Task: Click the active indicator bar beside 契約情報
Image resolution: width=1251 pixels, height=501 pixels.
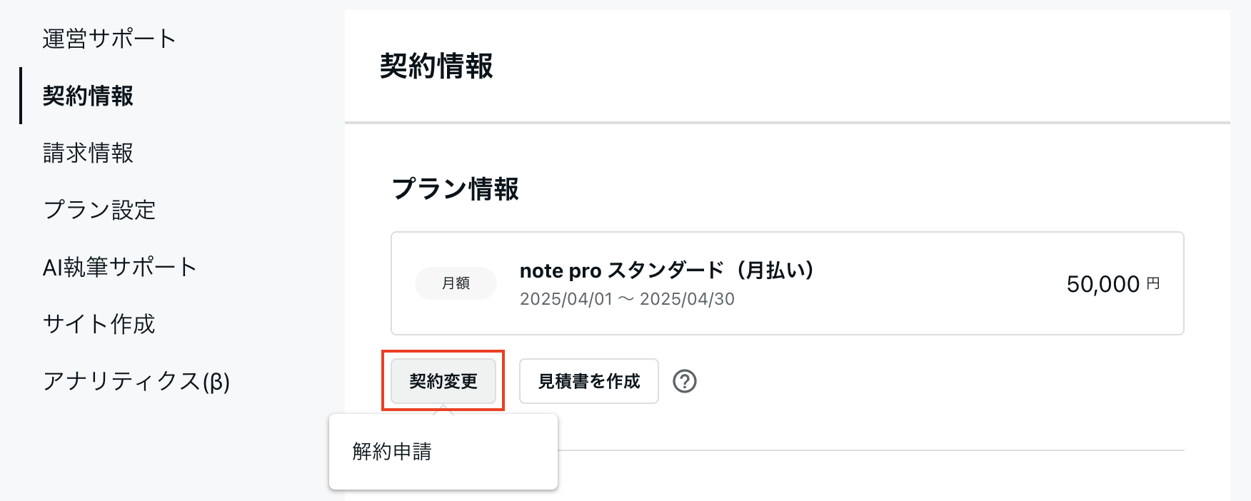Action: point(21,96)
